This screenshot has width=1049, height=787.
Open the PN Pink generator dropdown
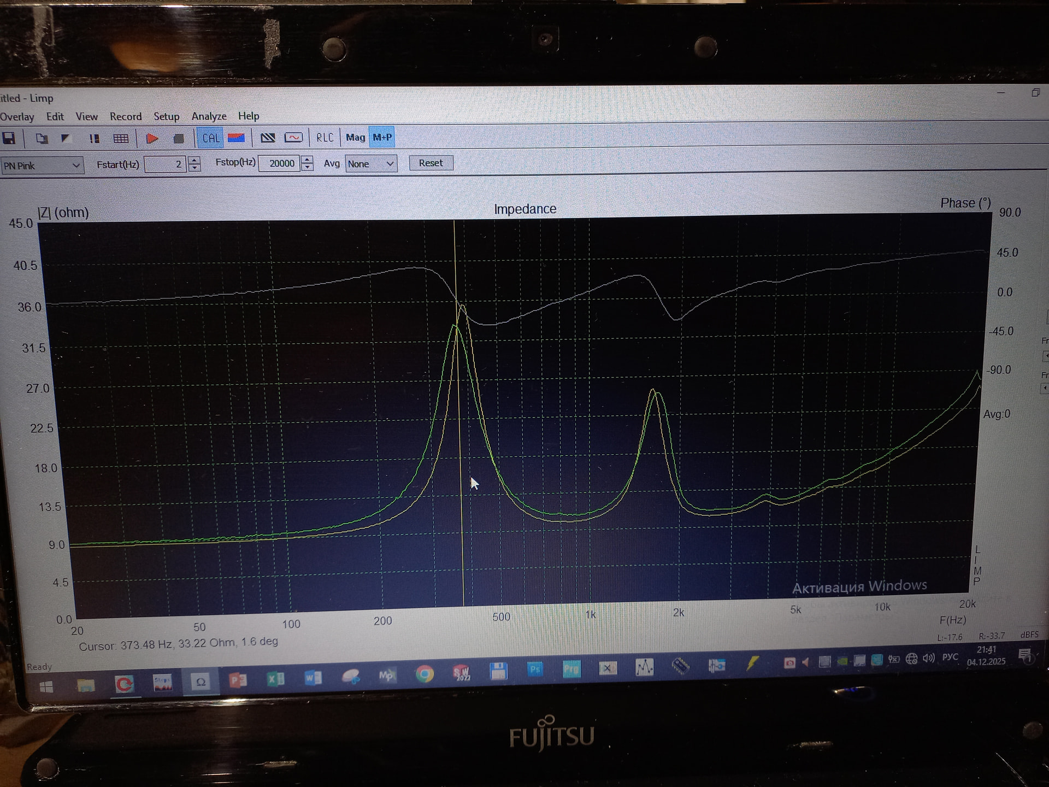coord(76,165)
